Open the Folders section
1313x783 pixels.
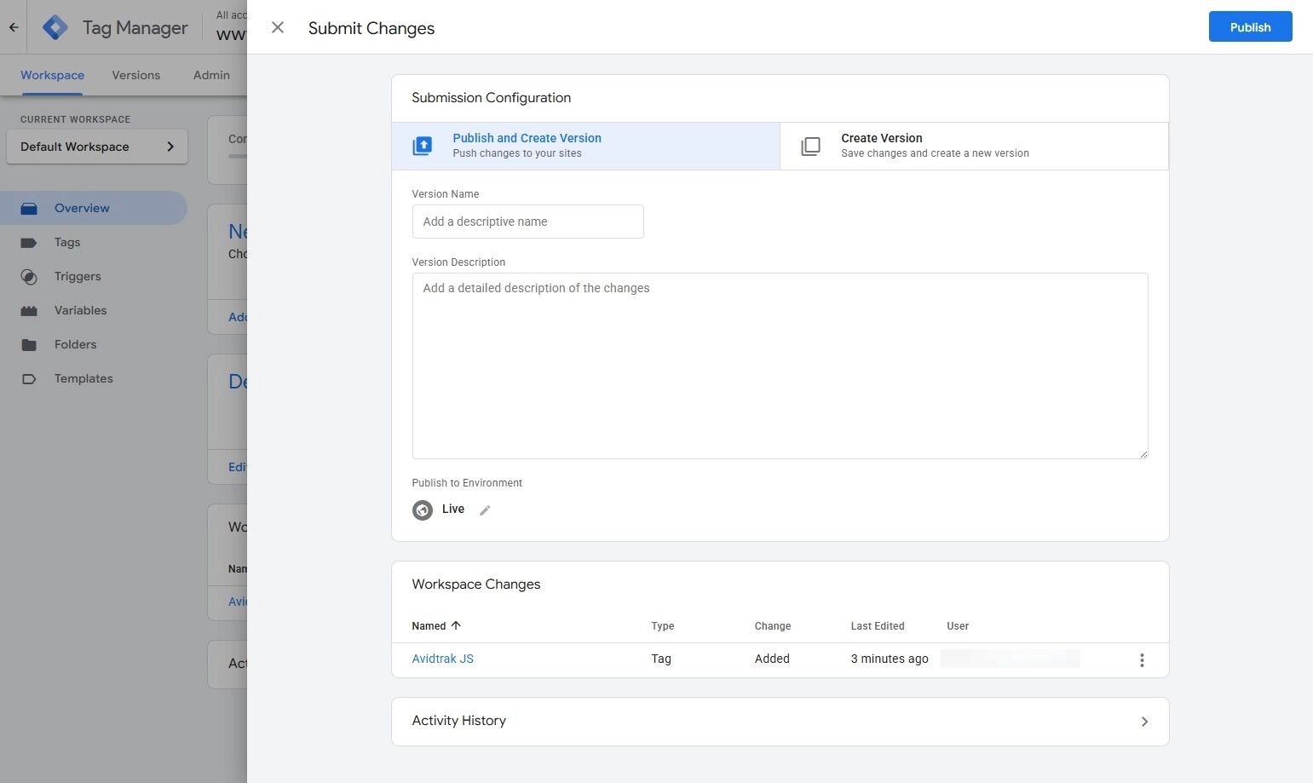click(x=75, y=344)
